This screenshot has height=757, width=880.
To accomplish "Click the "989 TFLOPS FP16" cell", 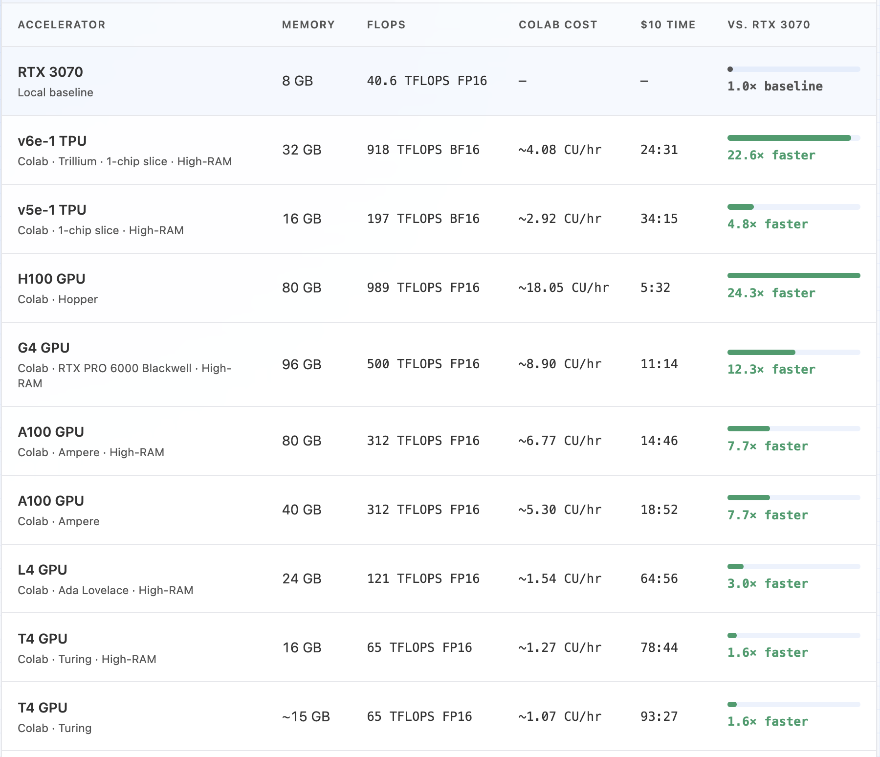I will (423, 288).
